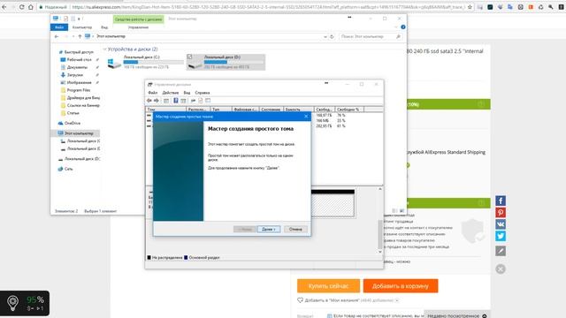
Task: Click the Explorer help question mark icon
Action: (403, 27)
